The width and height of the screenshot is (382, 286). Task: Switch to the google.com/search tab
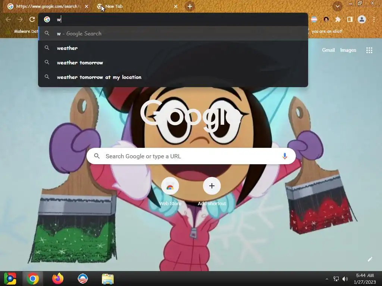(x=47, y=6)
